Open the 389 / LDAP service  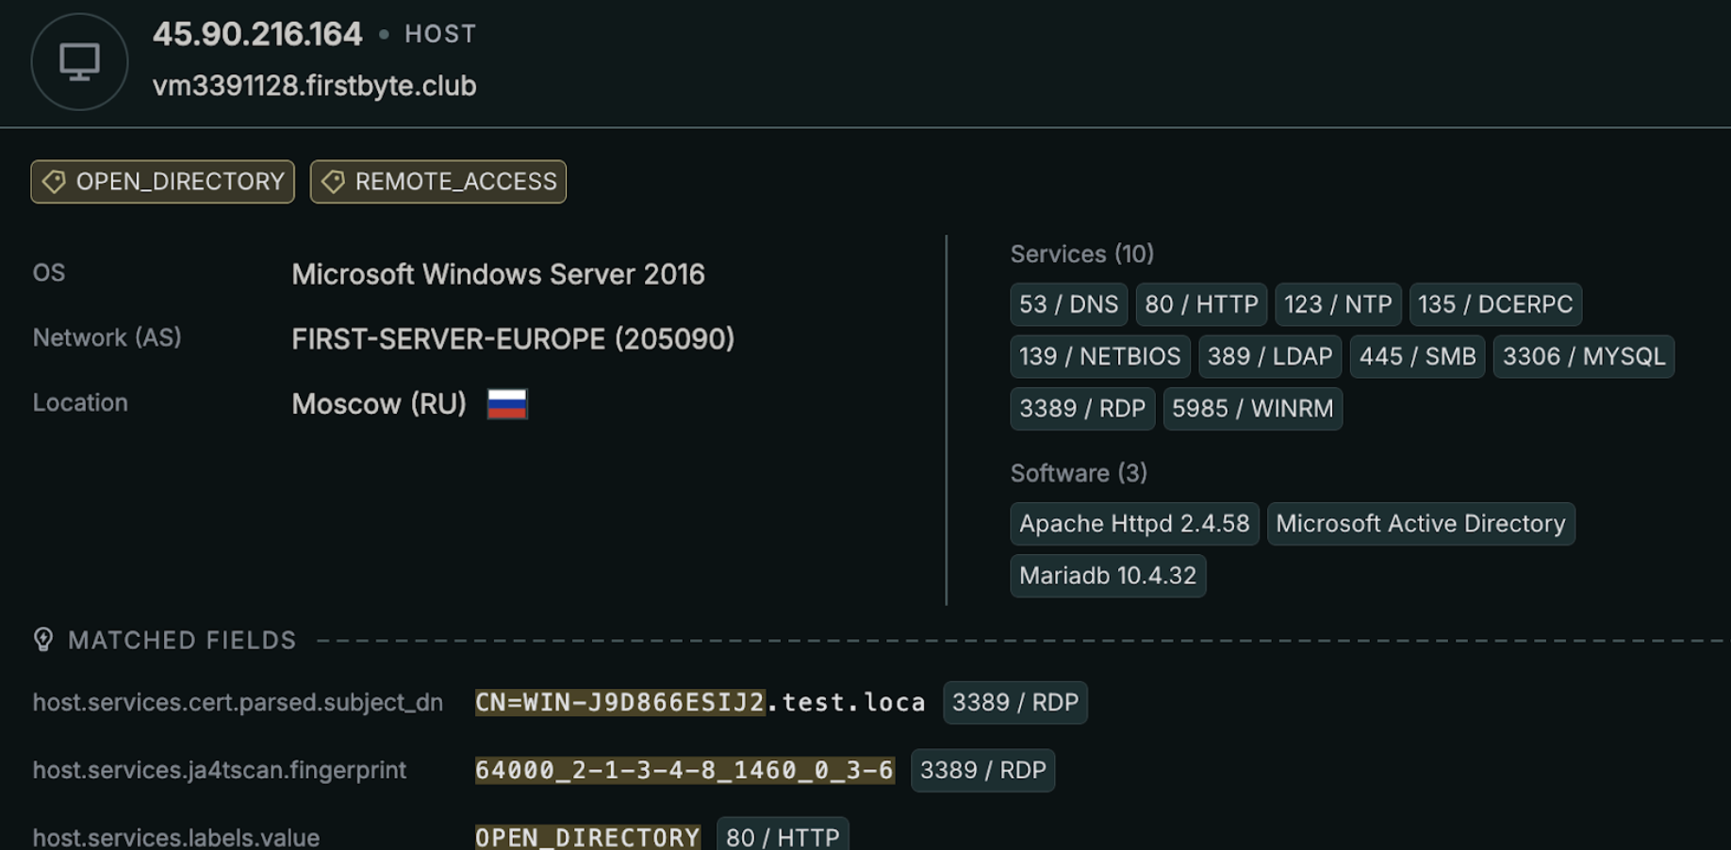click(1269, 356)
